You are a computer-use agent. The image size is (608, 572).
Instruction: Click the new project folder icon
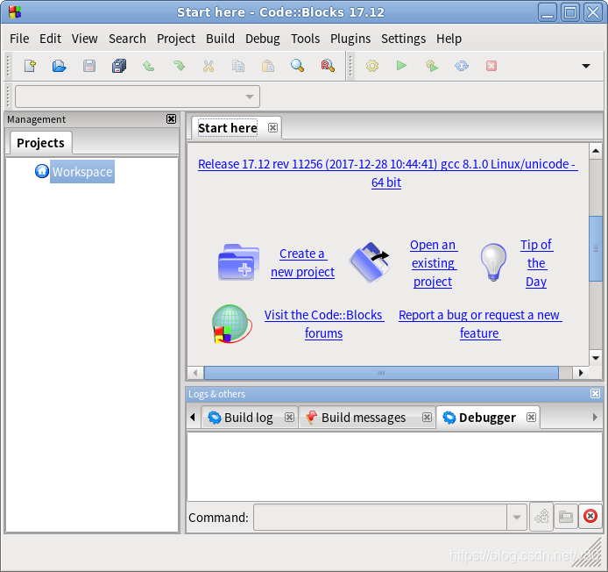click(x=238, y=262)
